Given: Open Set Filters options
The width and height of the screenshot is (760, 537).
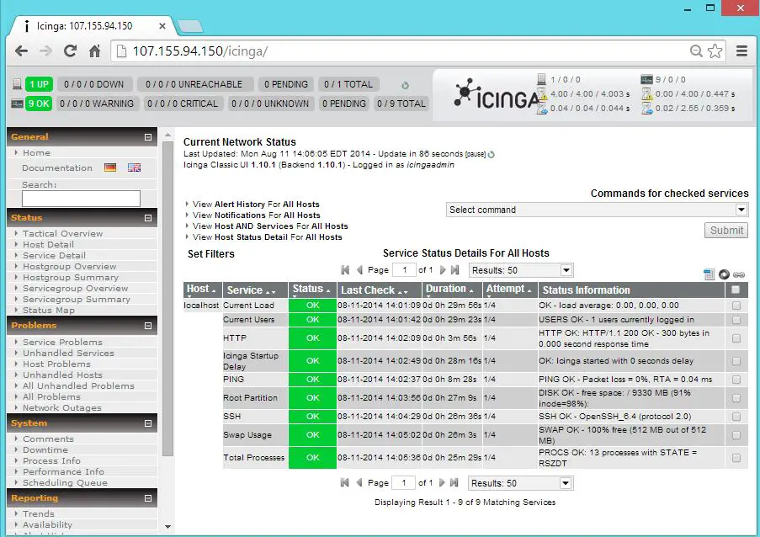Looking at the screenshot, I should (x=211, y=254).
